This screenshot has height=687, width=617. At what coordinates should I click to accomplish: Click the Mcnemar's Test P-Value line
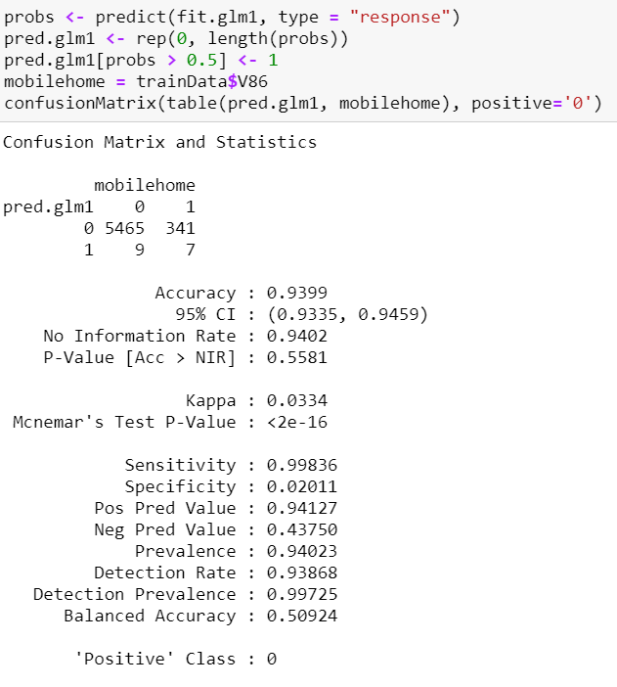point(170,422)
